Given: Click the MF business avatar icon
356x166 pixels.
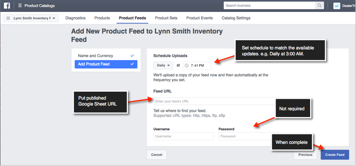Looking at the screenshot, I should pos(337,6).
